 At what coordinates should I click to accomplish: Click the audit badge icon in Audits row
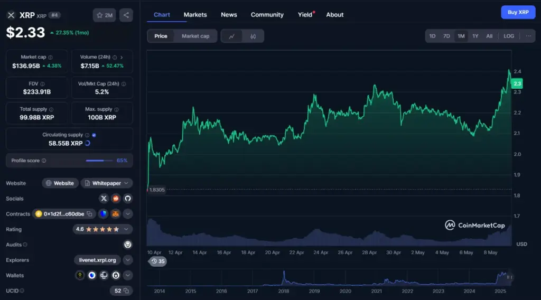point(128,245)
